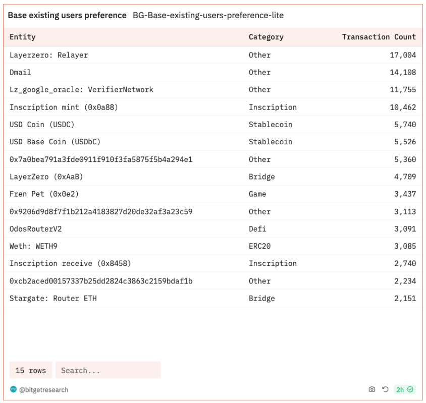Open the @bitgetresearch profile link
Viewport: 426px width, 403px height.
[43, 389]
